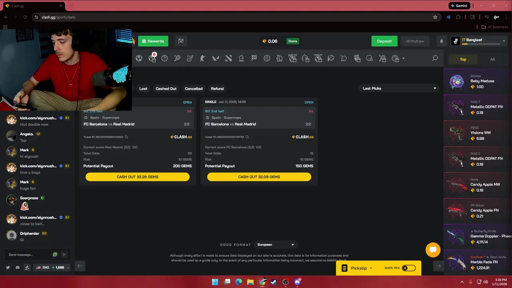This screenshot has height=288, width=512.
Task: Open the odds format European dropdown
Action: coord(276,245)
